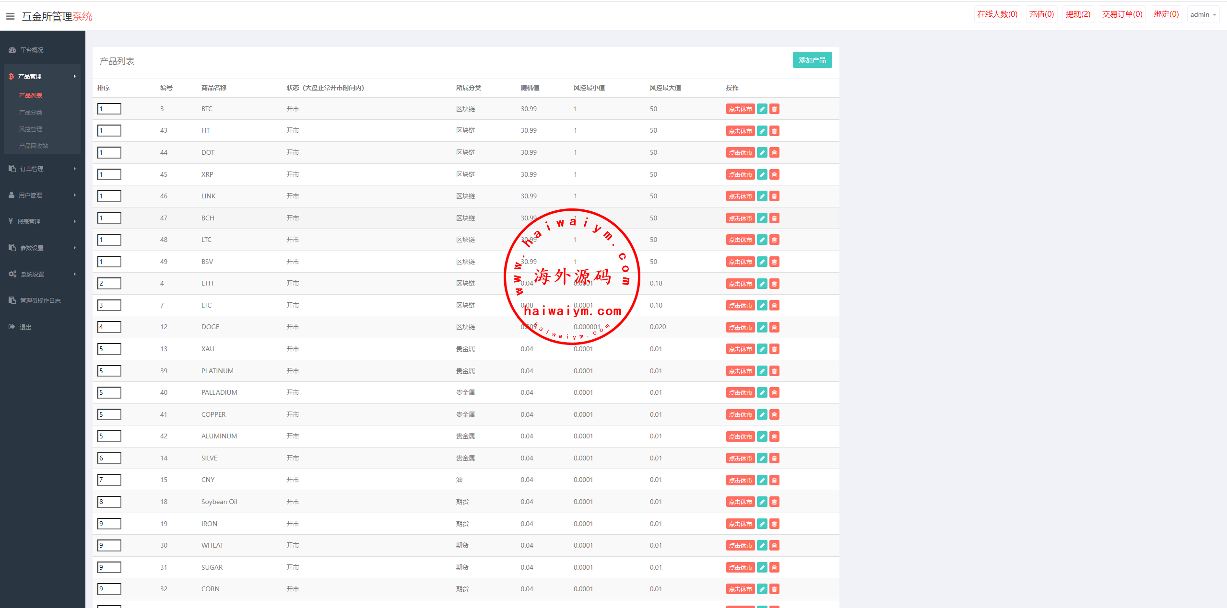Viewport: 1227px width, 608px height.
Task: Click delete trash icon for HT row
Action: click(x=774, y=131)
